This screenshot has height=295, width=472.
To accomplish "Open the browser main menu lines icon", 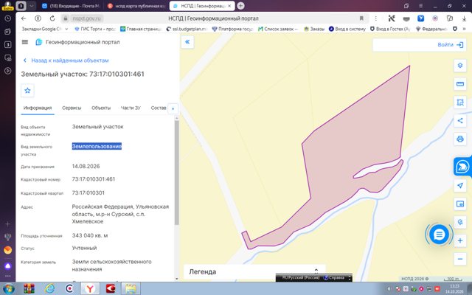I will [x=421, y=6].
